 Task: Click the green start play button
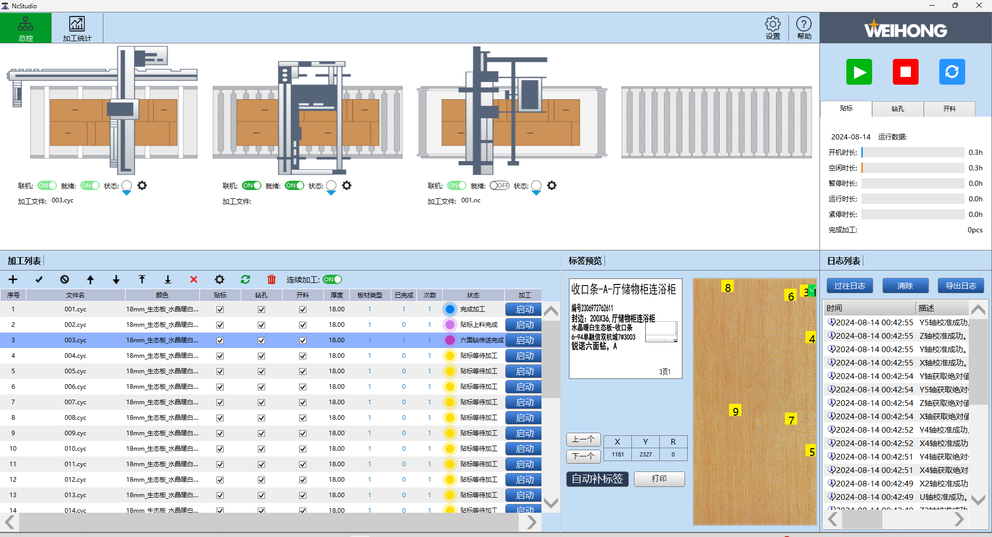point(859,72)
